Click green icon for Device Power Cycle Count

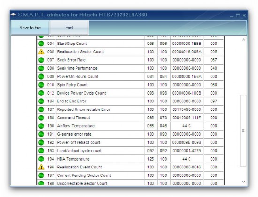[x=41, y=93]
